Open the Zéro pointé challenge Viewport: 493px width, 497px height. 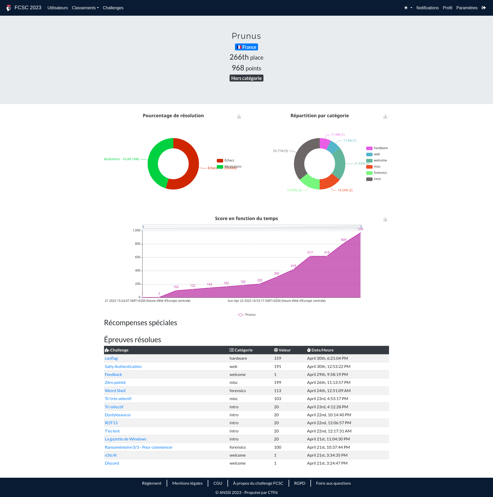[x=115, y=382]
